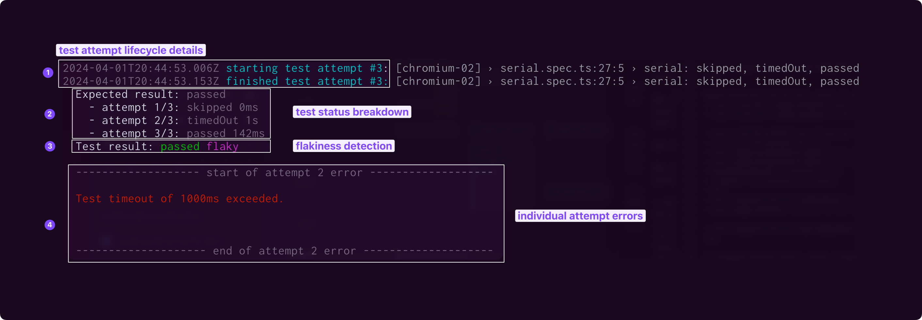Click the green 'passed' in Test result

pos(180,146)
